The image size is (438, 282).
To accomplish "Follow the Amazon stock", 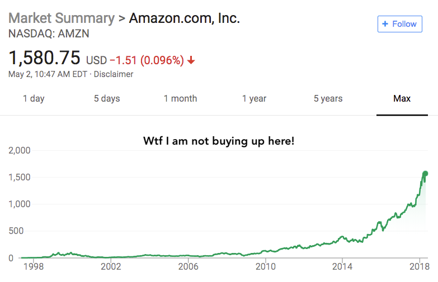I will pyautogui.click(x=400, y=24).
